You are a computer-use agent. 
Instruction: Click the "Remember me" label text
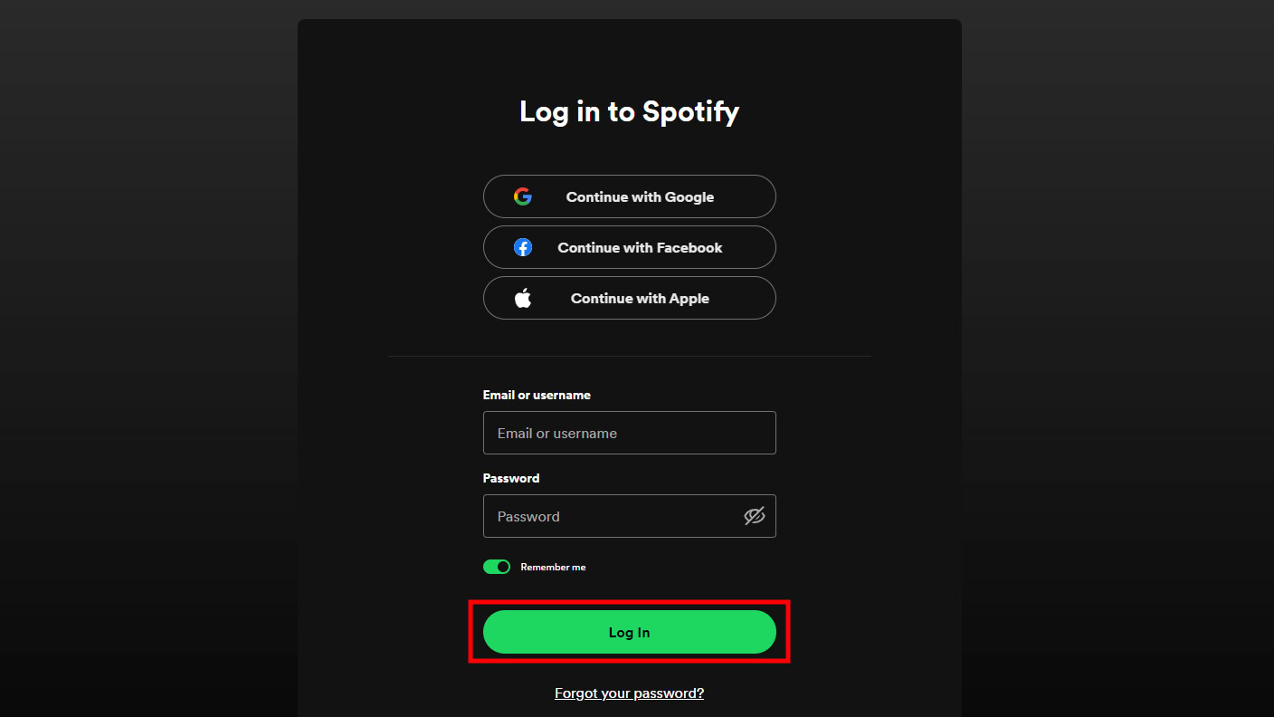553,567
